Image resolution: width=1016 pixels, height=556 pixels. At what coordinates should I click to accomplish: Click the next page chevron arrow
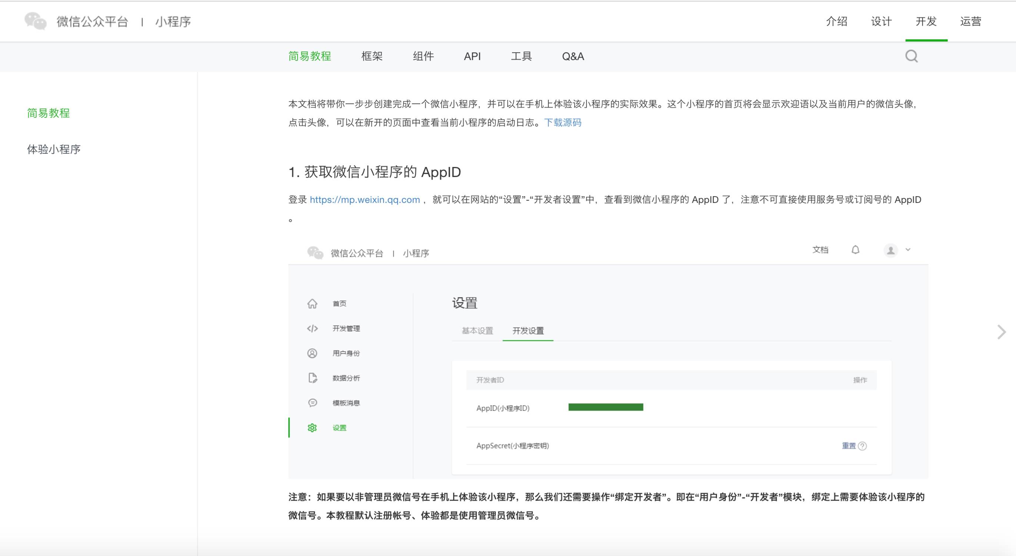click(1001, 332)
